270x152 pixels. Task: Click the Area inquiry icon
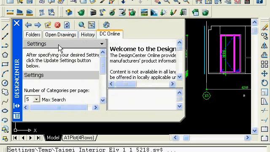click(20, 12)
